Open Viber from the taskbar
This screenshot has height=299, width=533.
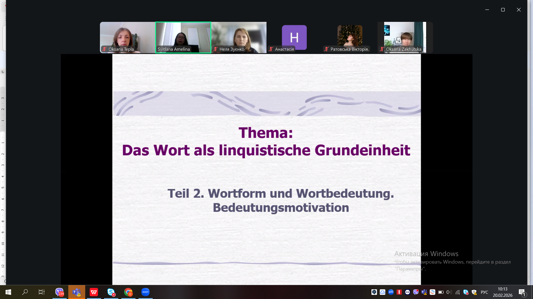pos(59,292)
